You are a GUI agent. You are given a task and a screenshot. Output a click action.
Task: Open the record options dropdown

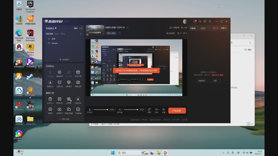[159, 110]
